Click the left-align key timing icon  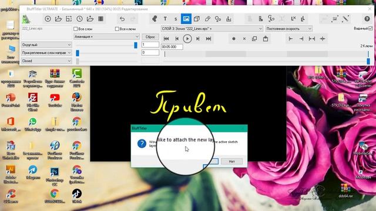coord(291,39)
